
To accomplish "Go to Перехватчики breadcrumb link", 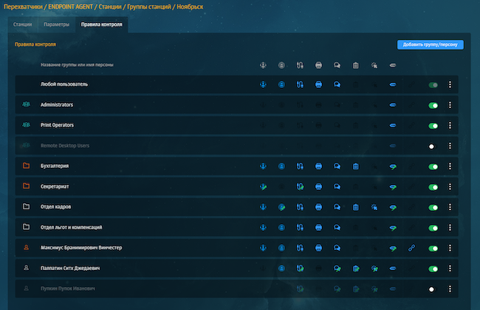I will (x=23, y=7).
